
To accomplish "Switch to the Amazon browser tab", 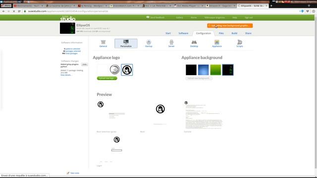I will 220,5.
